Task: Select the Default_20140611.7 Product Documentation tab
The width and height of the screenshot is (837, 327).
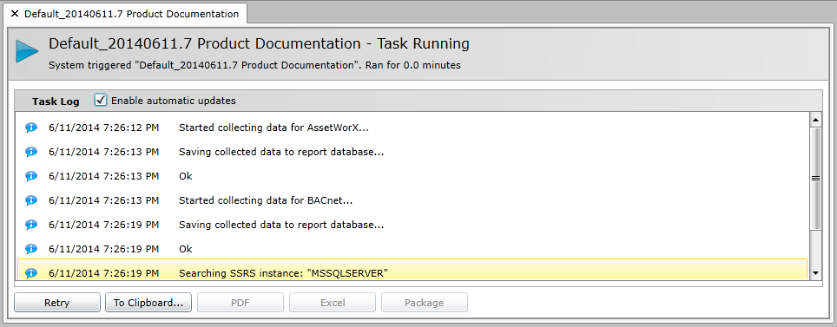Action: click(131, 14)
